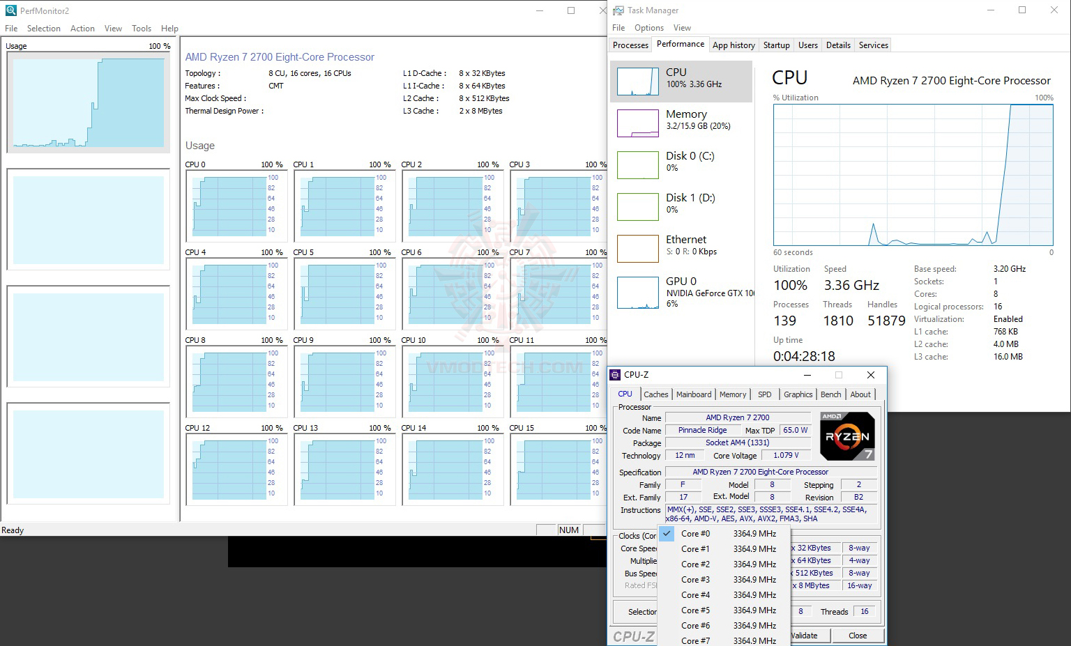This screenshot has width=1071, height=646.
Task: Open the Caches tab in CPU-Z
Action: [x=656, y=394]
